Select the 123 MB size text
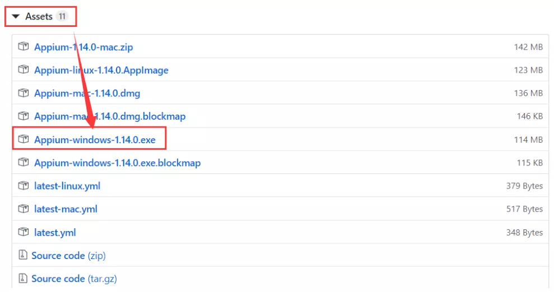This screenshot has height=292, width=554. [x=528, y=70]
